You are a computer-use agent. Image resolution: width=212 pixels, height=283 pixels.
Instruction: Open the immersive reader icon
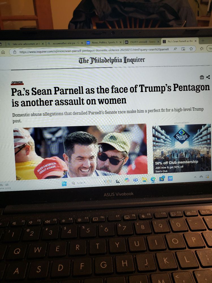[x=183, y=49]
